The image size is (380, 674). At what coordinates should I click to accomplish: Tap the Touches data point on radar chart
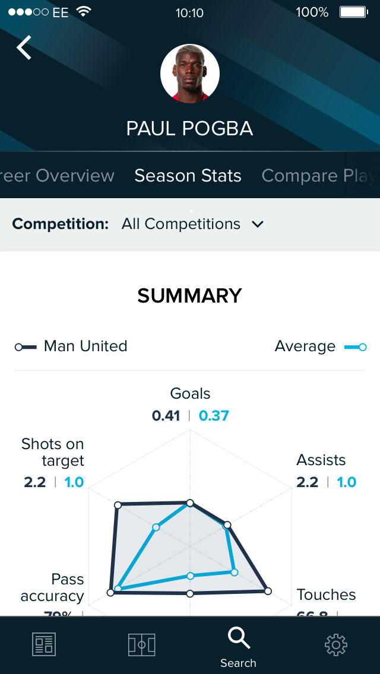(x=268, y=591)
